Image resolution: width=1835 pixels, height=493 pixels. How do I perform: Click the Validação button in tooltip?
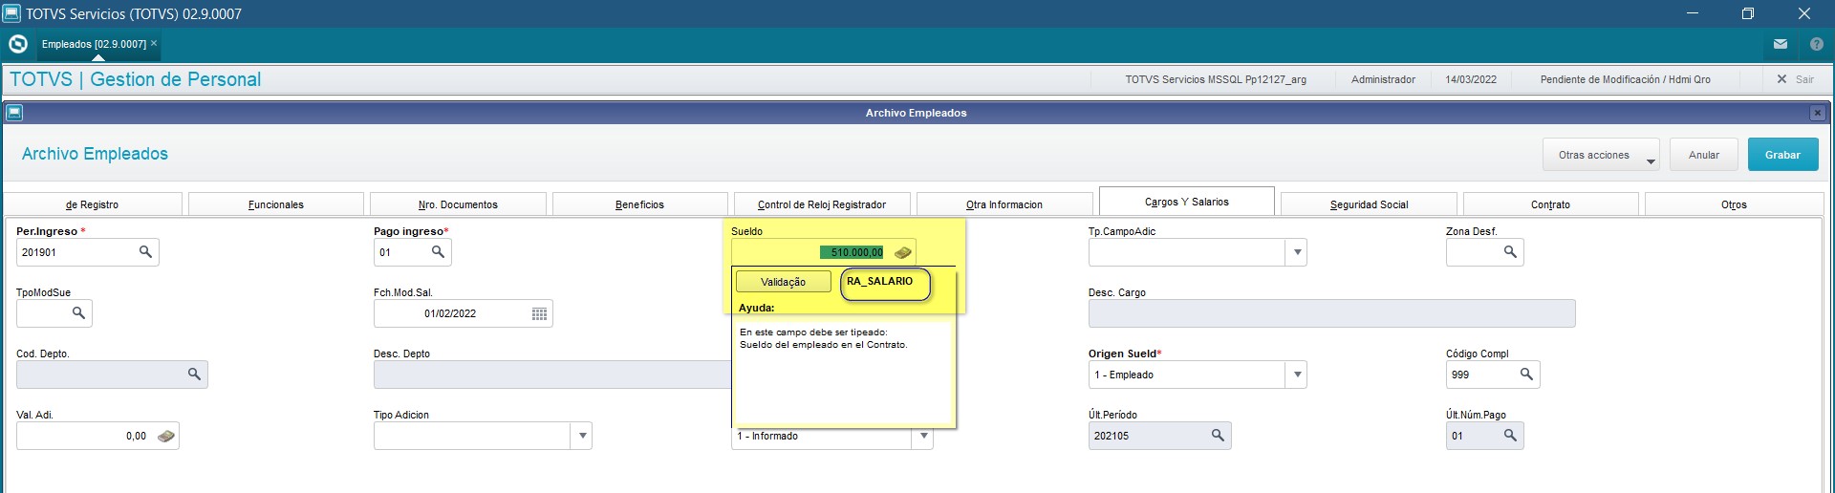click(x=783, y=282)
